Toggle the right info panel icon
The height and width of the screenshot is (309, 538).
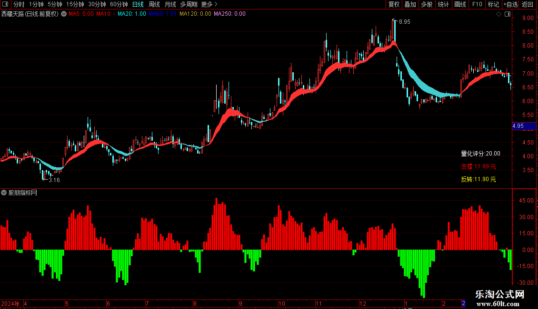[508, 14]
